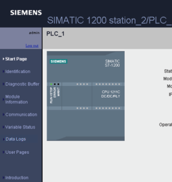The width and height of the screenshot is (172, 182).
Task: Open the Start Page menu item
Action: point(16,59)
